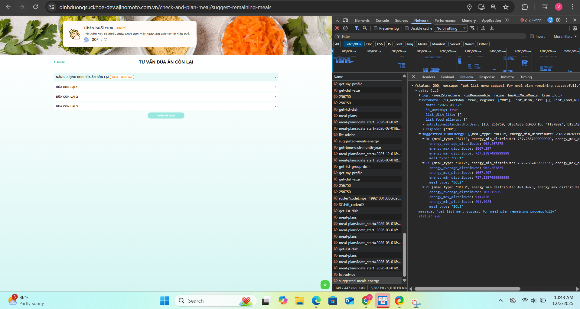Open the media control icon in Chrome toolbar
The image size is (580, 309).
545,7
